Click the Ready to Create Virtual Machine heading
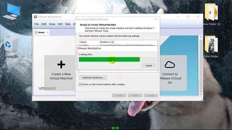Viewport: 232px width, 130px height. (98, 25)
